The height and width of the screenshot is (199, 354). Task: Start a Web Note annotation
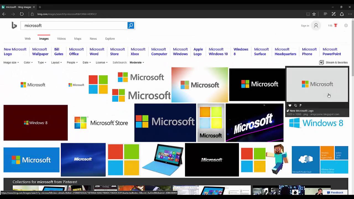click(334, 14)
